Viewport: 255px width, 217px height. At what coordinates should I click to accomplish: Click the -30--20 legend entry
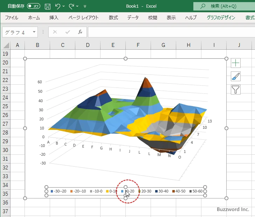58,191
